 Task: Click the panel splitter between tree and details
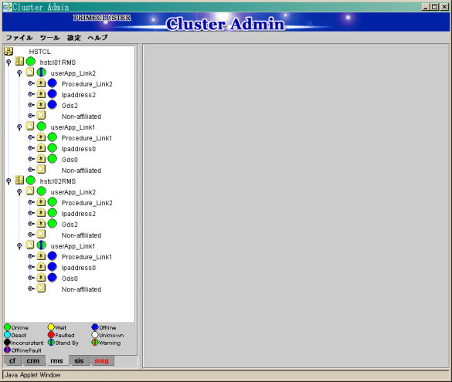(x=140, y=206)
